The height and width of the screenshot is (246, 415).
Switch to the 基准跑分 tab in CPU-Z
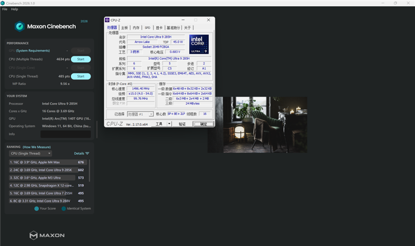tap(173, 28)
